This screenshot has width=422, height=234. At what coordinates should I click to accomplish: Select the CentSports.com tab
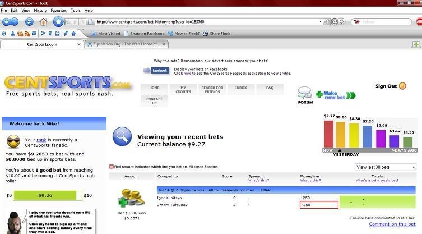click(42, 44)
